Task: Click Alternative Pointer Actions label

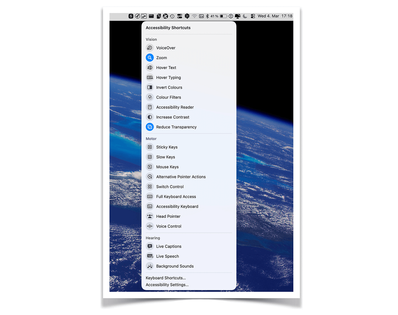Action: point(181,177)
